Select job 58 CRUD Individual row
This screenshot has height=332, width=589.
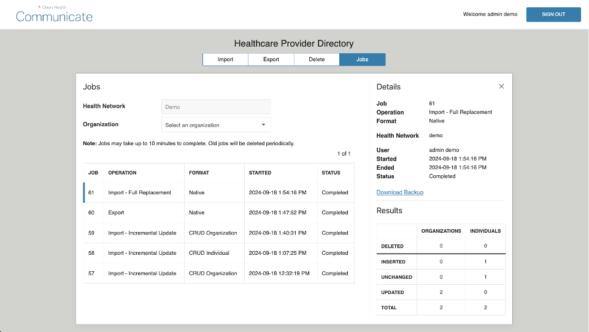point(218,253)
